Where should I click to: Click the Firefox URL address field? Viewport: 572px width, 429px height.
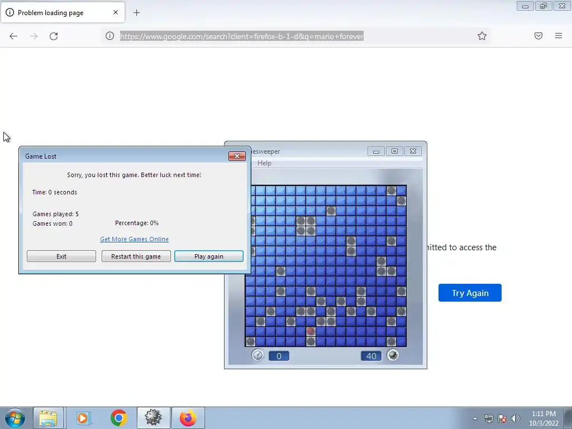click(x=295, y=36)
